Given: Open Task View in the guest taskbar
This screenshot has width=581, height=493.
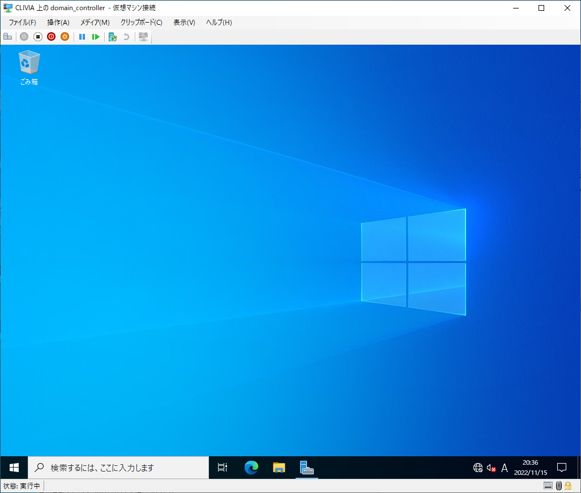Looking at the screenshot, I should 223,468.
